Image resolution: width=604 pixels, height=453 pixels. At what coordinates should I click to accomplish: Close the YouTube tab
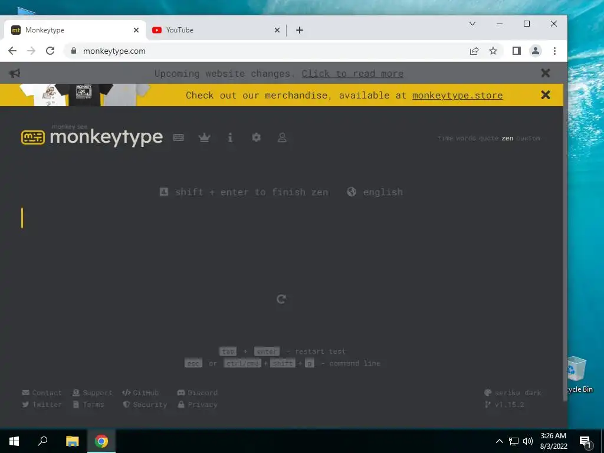277,30
